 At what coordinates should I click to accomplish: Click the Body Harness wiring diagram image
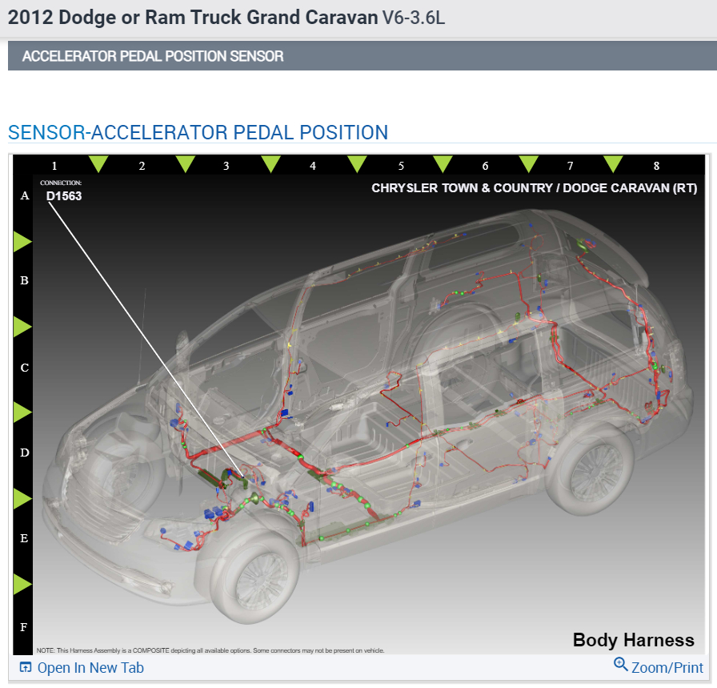[359, 404]
